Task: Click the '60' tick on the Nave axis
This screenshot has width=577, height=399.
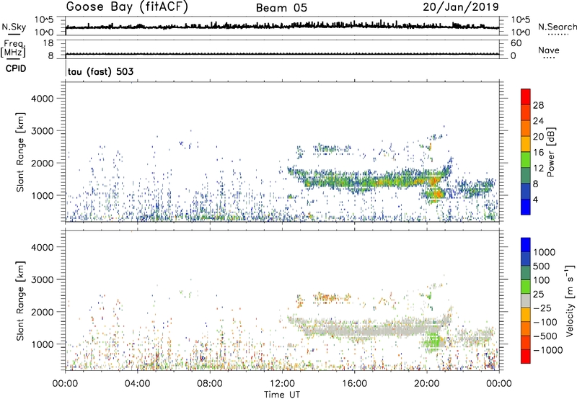Action: coord(516,43)
